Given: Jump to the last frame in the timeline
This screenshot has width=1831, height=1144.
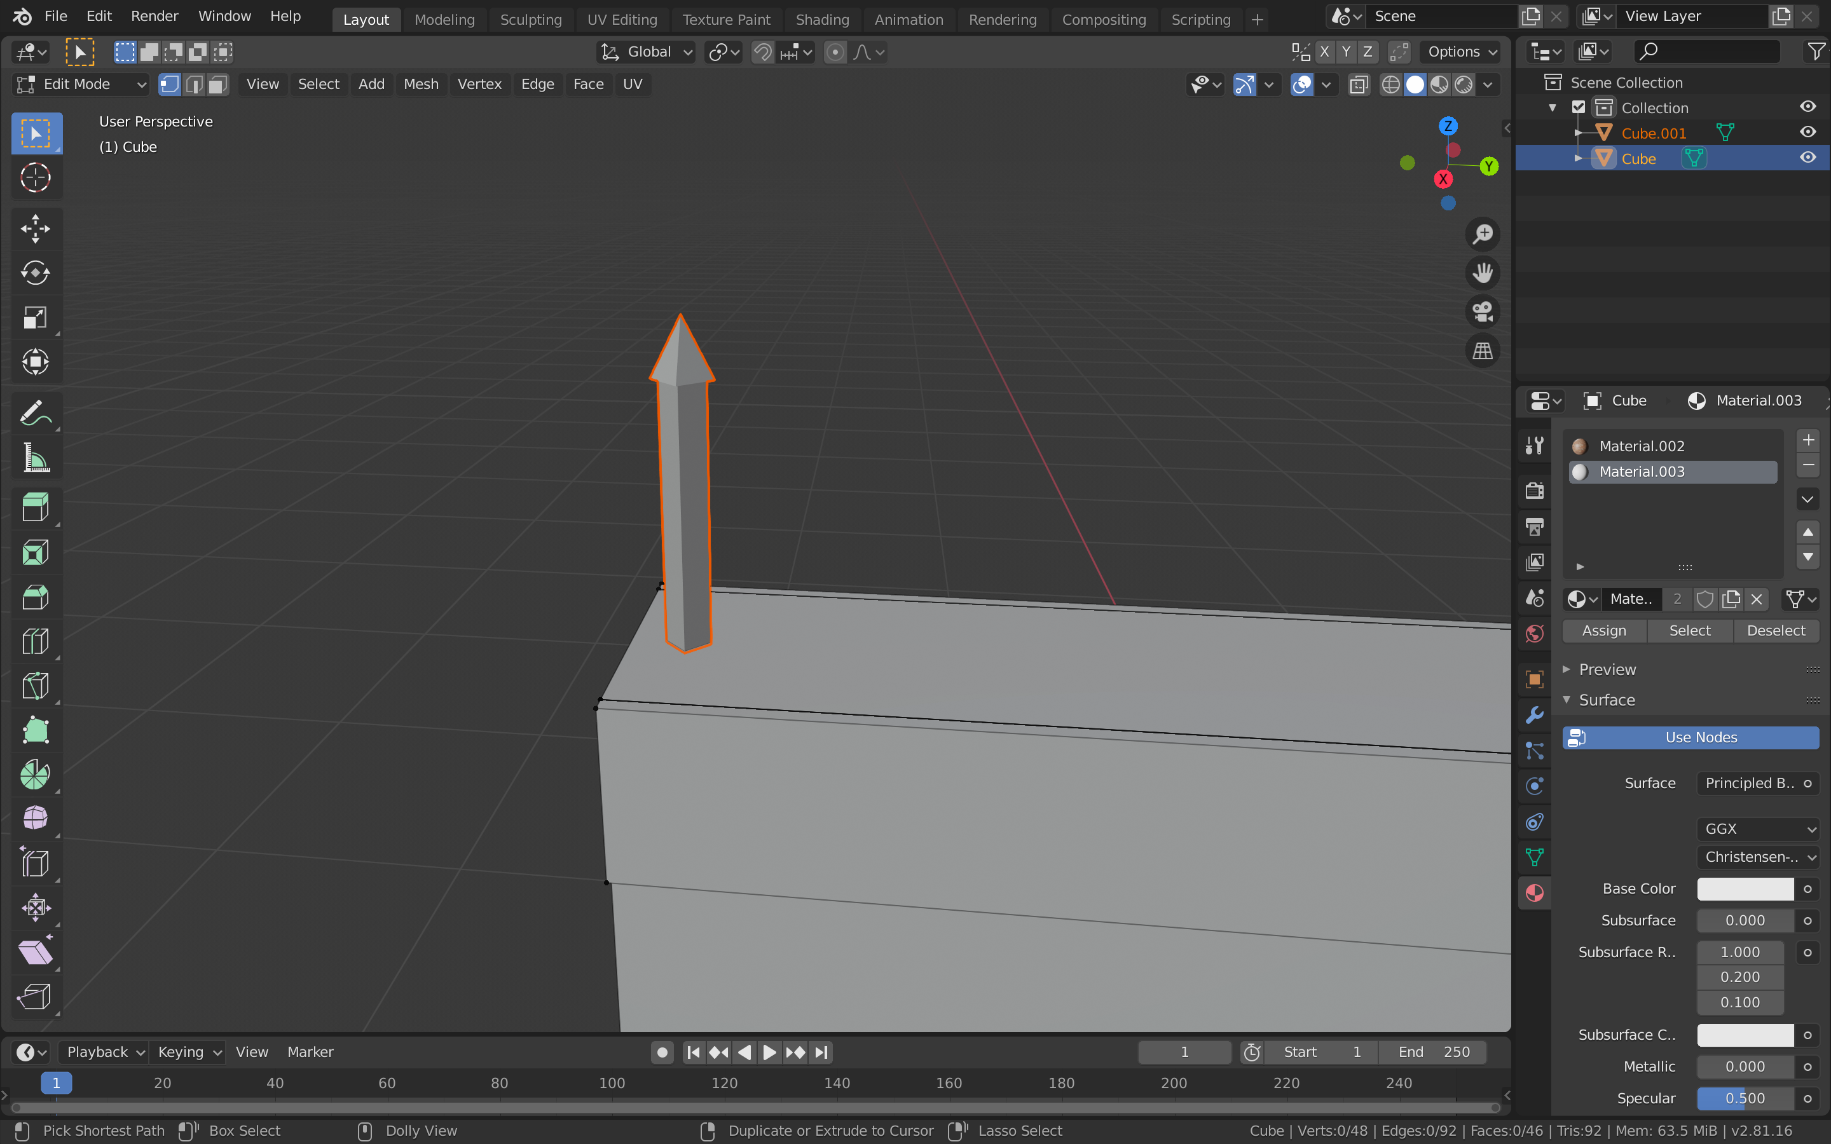Looking at the screenshot, I should (x=821, y=1052).
